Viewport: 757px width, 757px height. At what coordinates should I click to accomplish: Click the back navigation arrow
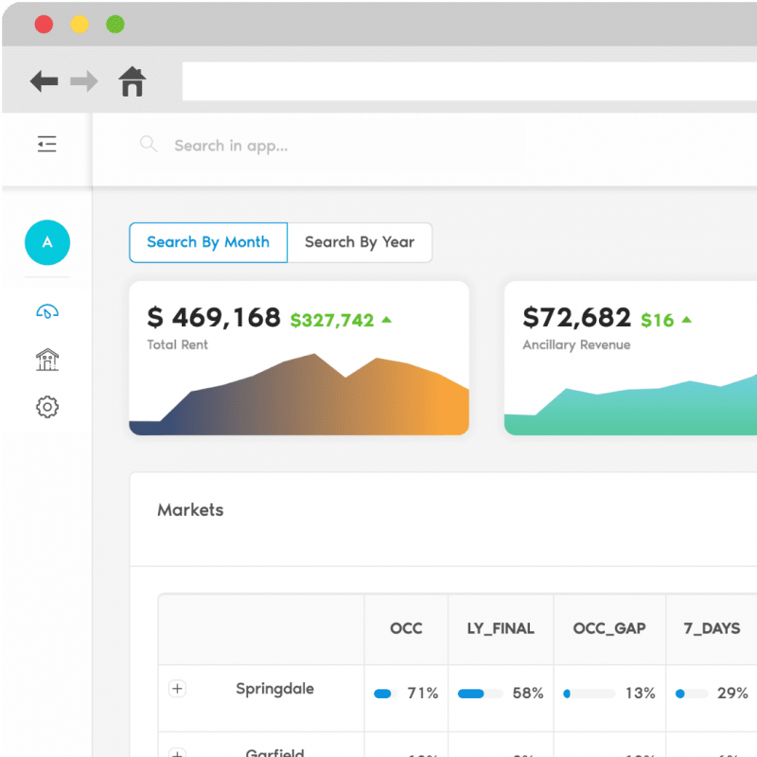[44, 81]
